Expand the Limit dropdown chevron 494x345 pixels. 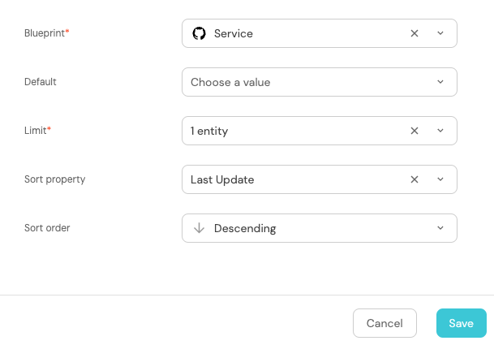tap(440, 131)
